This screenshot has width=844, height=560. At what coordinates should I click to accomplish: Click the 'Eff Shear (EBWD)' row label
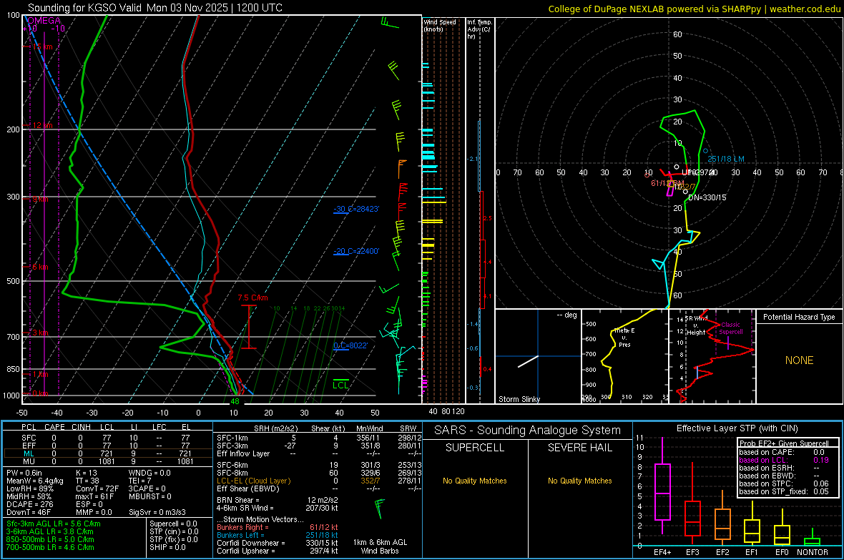pos(248,488)
